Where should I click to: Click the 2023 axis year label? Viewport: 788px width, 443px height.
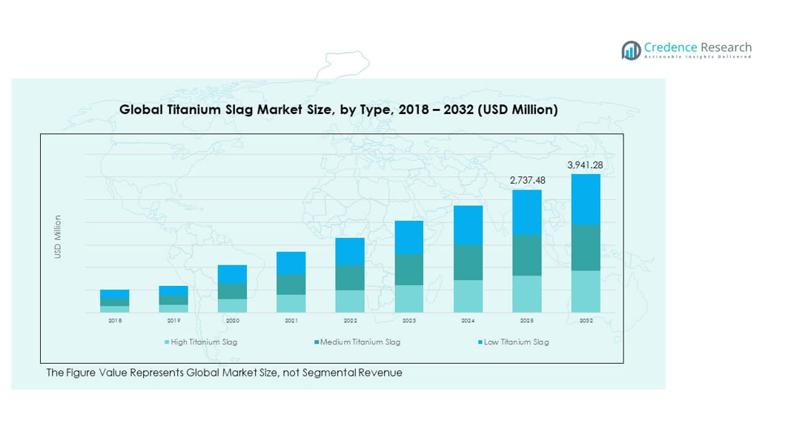(x=408, y=321)
